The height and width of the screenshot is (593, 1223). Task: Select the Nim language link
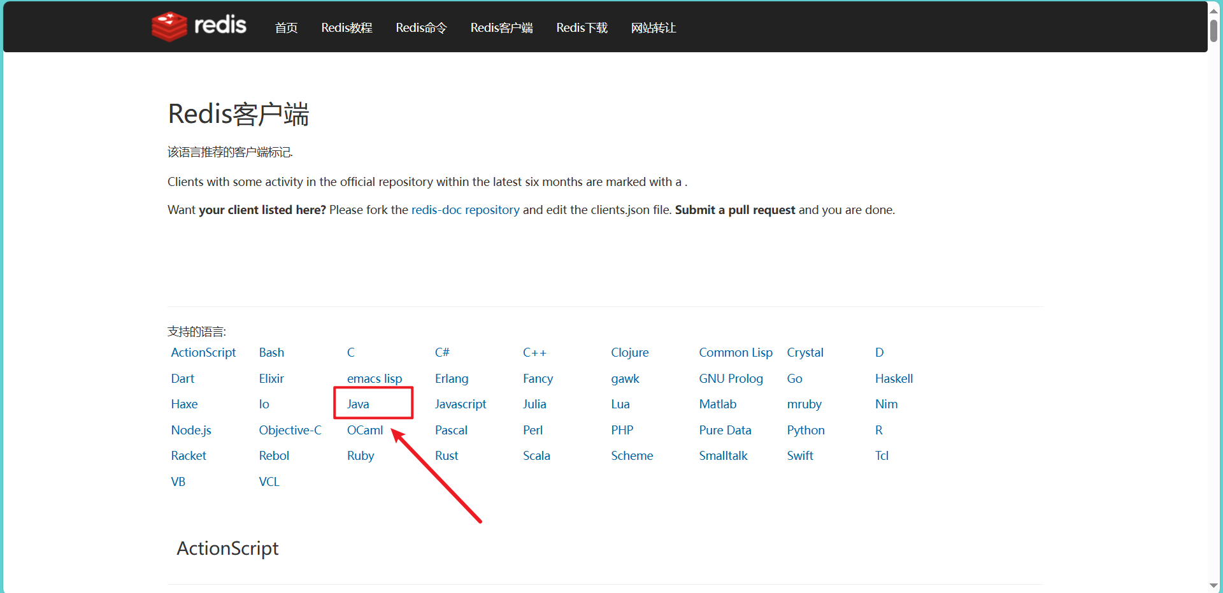(x=886, y=404)
